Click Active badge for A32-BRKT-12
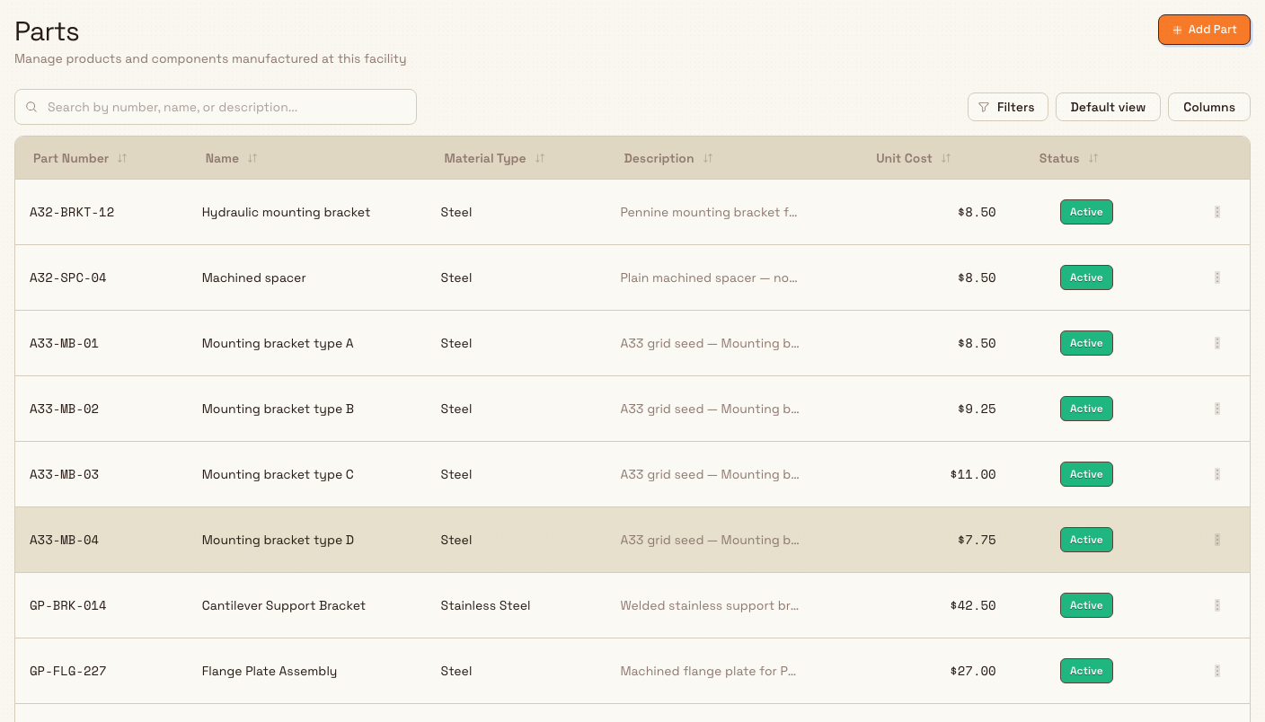The image size is (1265, 722). pos(1086,212)
